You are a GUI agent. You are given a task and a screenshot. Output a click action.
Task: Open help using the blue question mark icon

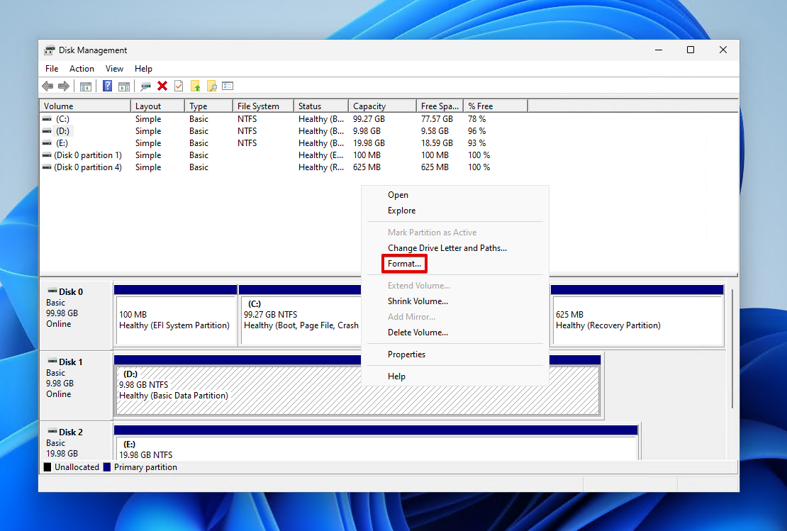pos(107,85)
